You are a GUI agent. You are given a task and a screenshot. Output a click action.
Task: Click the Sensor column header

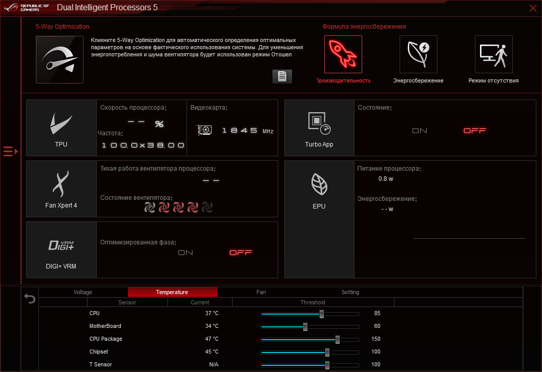coord(127,302)
